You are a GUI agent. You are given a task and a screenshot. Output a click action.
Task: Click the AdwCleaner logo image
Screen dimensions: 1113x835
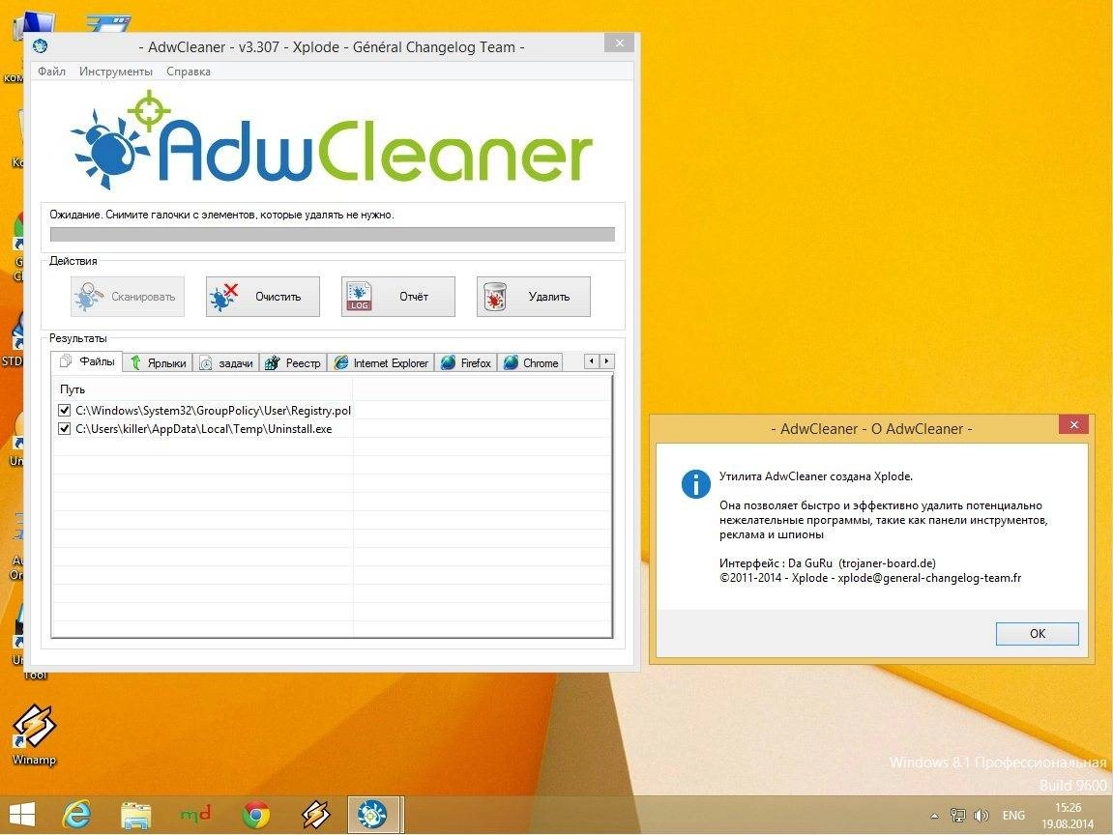[x=332, y=140]
